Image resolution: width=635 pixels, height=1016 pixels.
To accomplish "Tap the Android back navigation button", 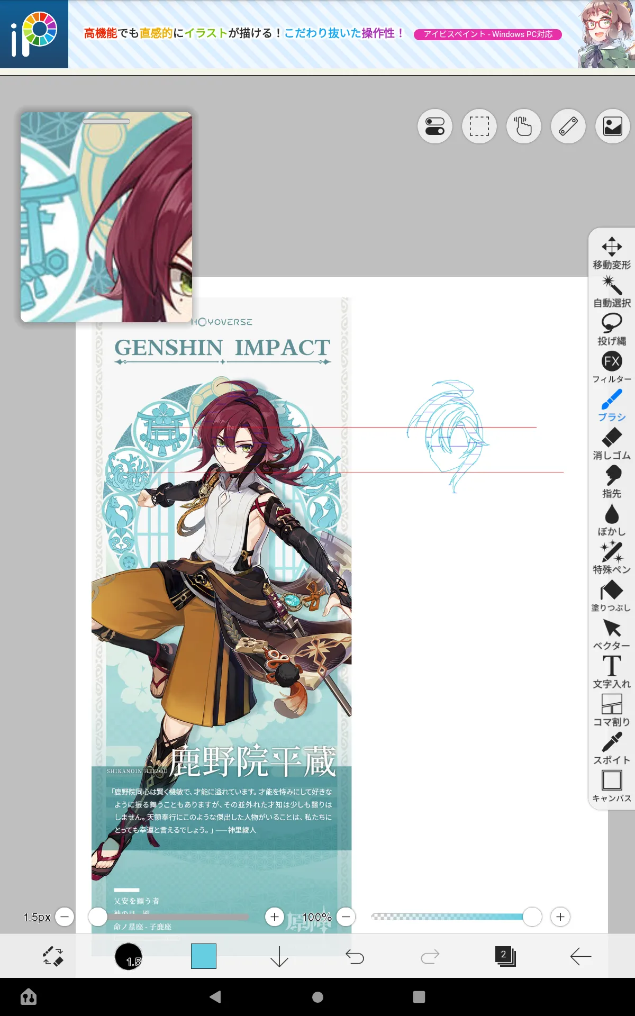I will pos(215,997).
